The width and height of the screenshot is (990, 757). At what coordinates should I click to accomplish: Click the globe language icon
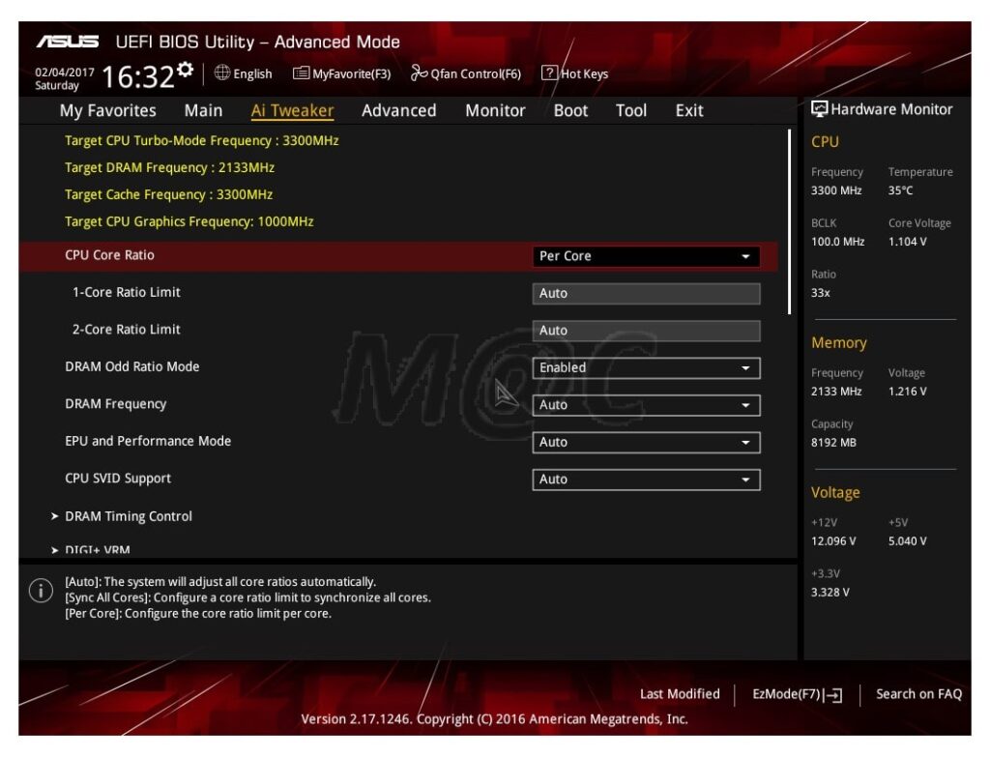point(222,73)
